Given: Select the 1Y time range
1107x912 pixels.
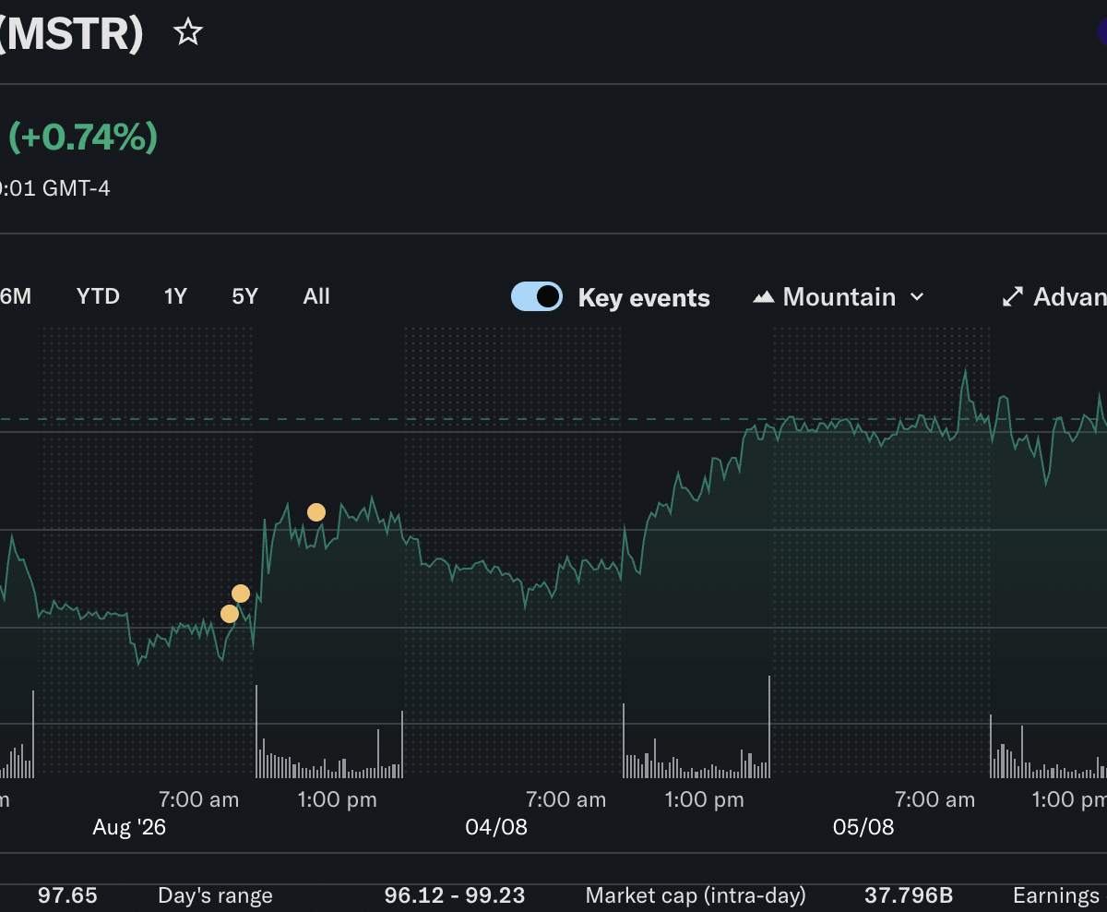Looking at the screenshot, I should click(x=175, y=296).
